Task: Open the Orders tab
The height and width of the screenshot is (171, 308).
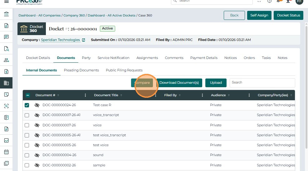Action: click(249, 58)
